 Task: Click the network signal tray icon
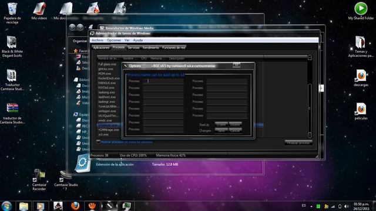click(333, 206)
